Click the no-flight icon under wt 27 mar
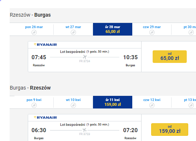Image resolution: width=196 pixels, height=141 pixels. (x=73, y=33)
